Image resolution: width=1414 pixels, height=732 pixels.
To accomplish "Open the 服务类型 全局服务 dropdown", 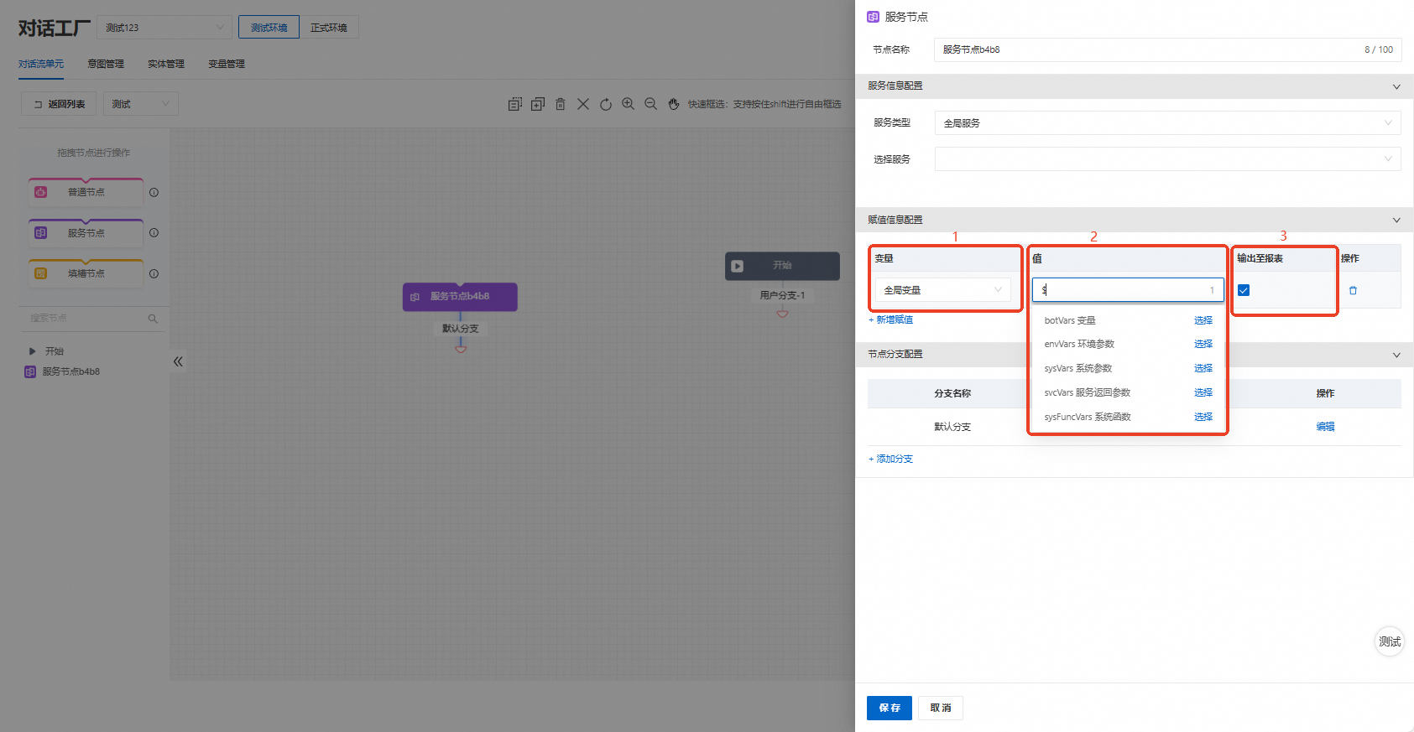I will click(1167, 122).
